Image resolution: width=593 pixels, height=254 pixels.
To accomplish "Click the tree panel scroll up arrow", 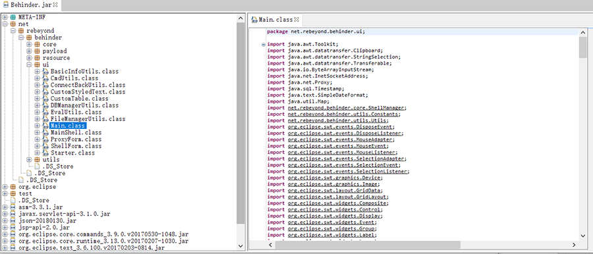I will click(240, 18).
